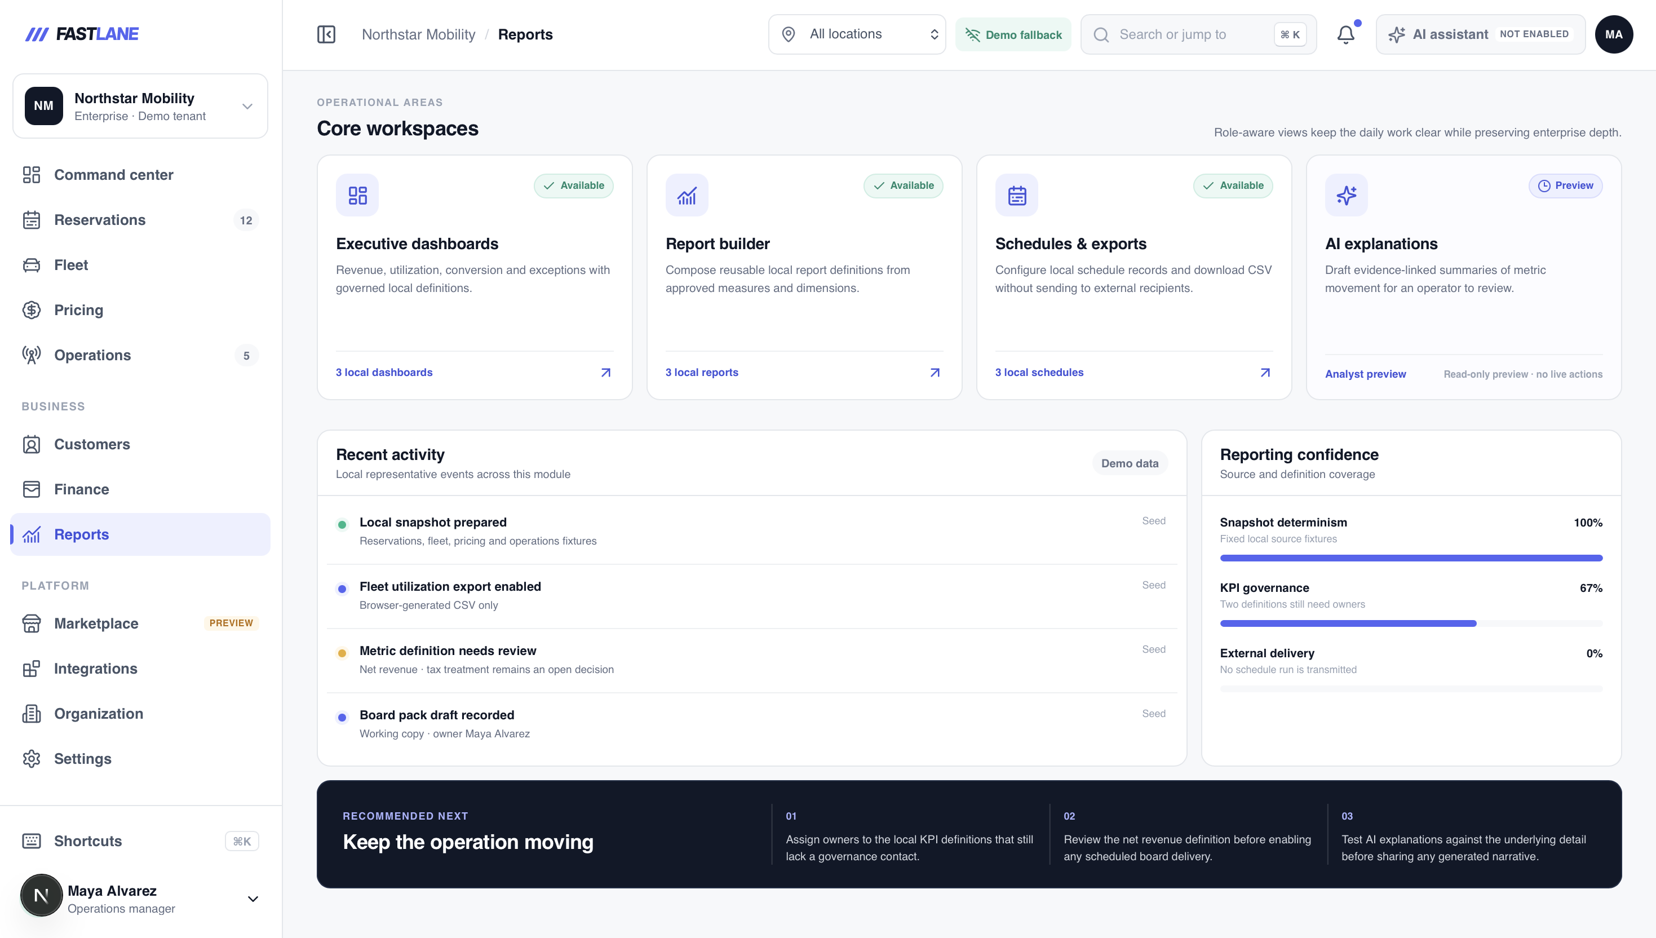Click the Customers contact icon

point(32,444)
